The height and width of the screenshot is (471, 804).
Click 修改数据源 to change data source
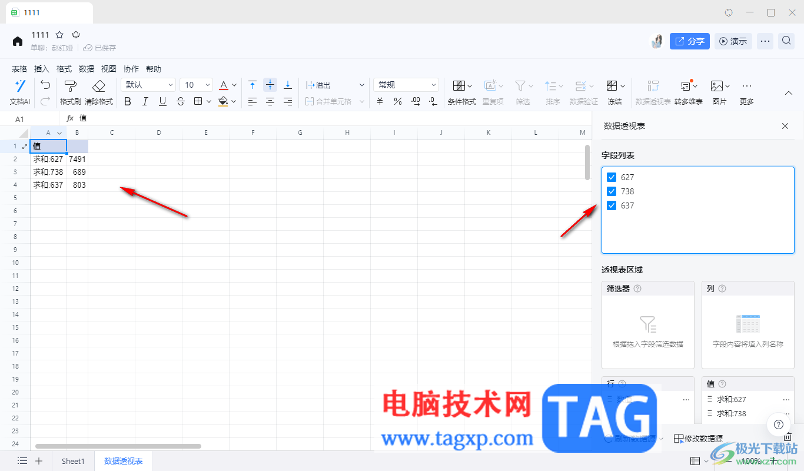tap(698, 439)
